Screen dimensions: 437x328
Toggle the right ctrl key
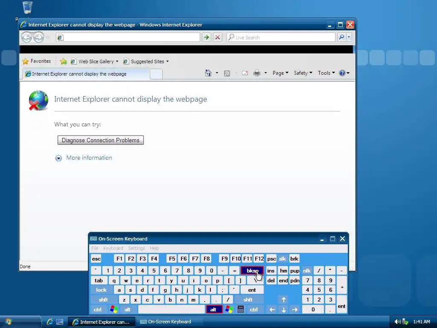click(253, 310)
